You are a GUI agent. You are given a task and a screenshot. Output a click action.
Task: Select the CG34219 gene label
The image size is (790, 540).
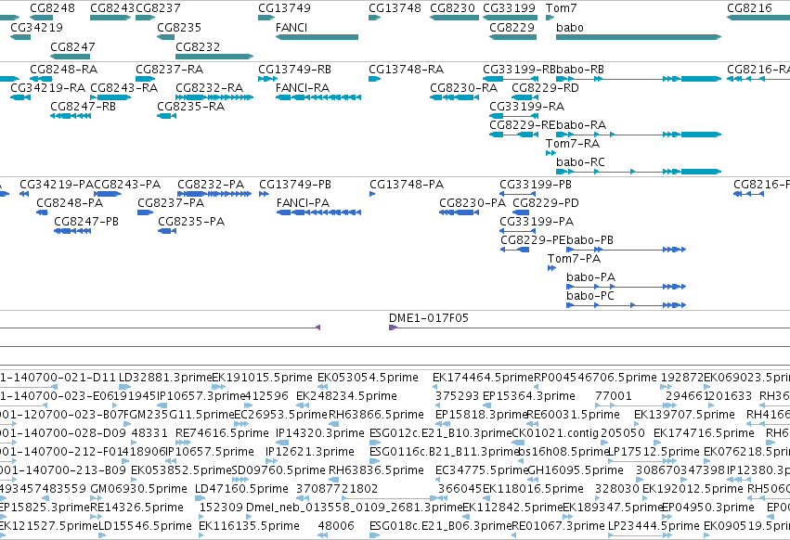tap(37, 27)
